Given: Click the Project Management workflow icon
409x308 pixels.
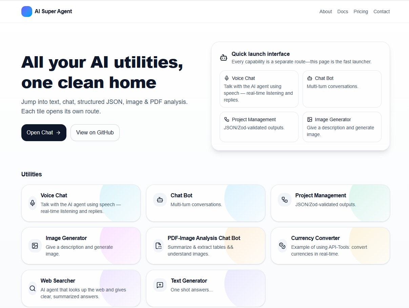Looking at the screenshot, I should (x=284, y=200).
